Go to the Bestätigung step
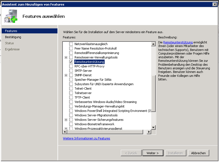 click(x=13, y=37)
